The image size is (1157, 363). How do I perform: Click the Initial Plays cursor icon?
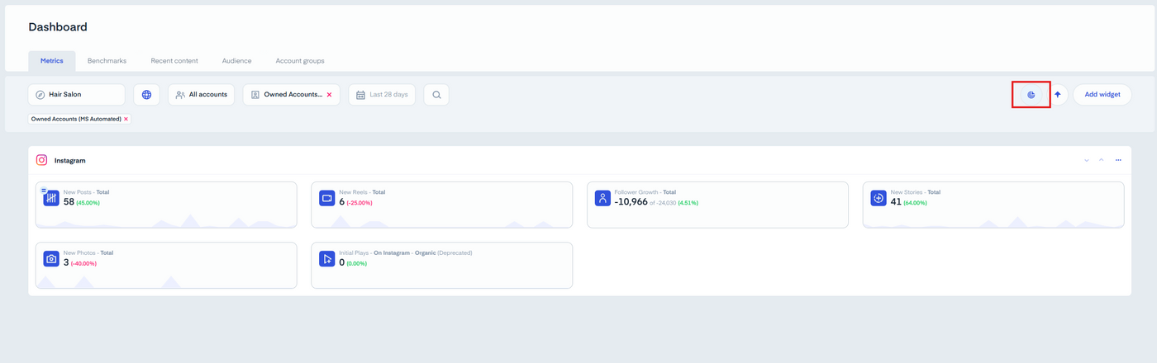coord(326,258)
